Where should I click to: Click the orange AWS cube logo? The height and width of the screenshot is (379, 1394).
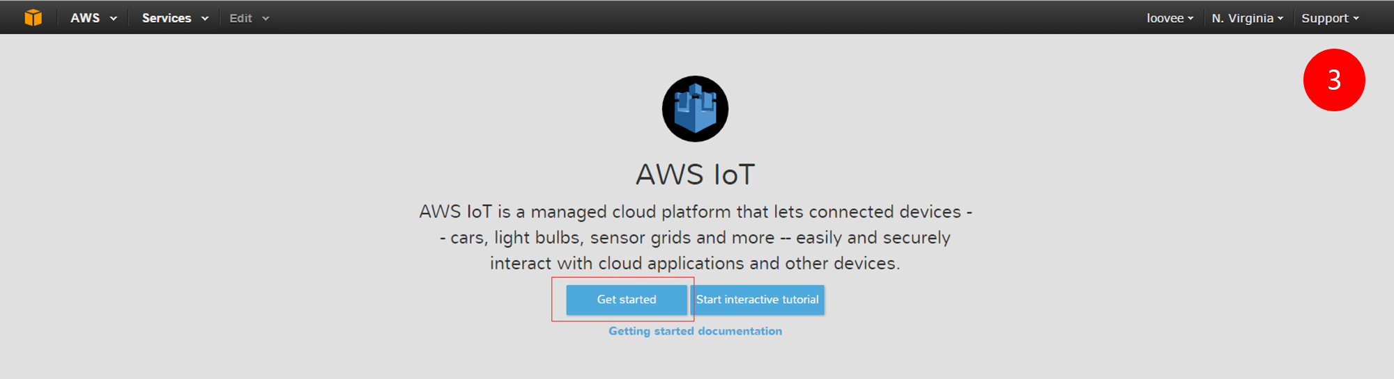tap(33, 17)
